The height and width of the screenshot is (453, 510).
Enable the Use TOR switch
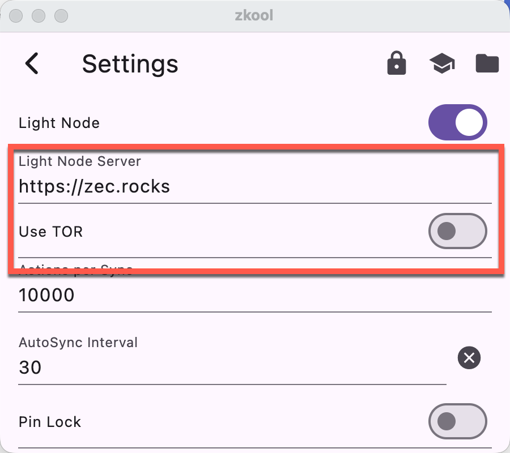tap(458, 231)
